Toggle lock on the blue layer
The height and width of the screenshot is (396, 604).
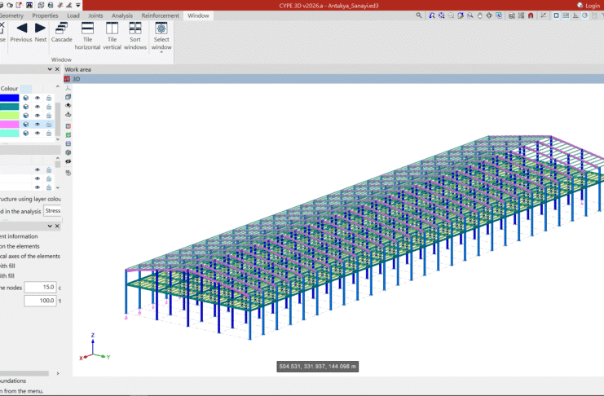click(x=49, y=98)
